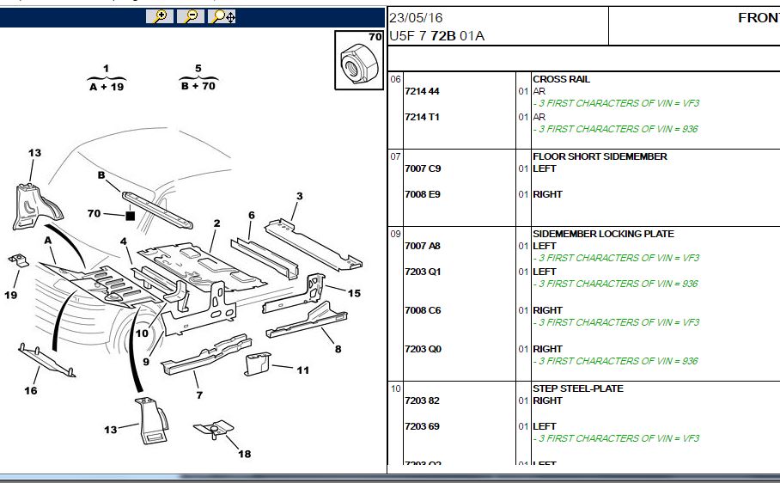Select part number 7214 44
Viewport: 780px width, 483px height.
coord(423,91)
